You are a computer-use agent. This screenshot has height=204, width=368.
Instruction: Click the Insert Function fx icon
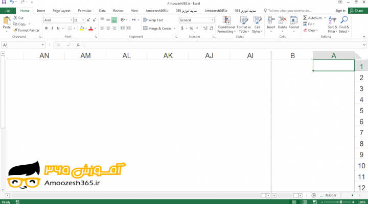tap(78, 45)
